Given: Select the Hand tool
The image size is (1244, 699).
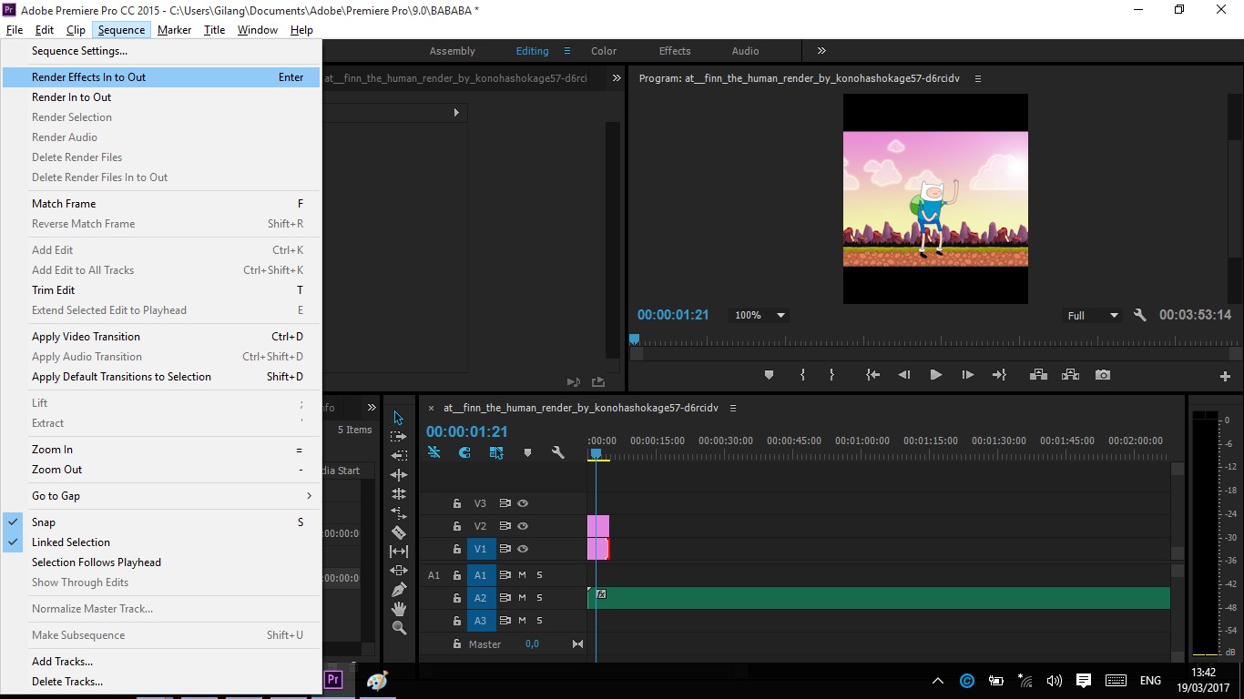Looking at the screenshot, I should pyautogui.click(x=398, y=609).
